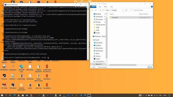Viewport: 173px width, 97px height.
Task: Click the Back arrow in File Explorer
Action: click(92, 10)
